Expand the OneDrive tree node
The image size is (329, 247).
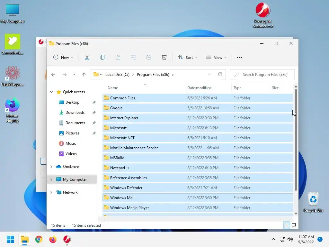click(x=51, y=167)
